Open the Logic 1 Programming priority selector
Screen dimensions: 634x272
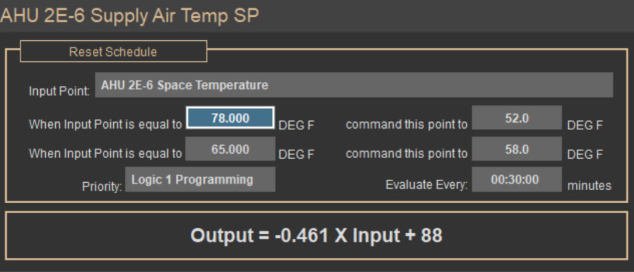point(200,180)
